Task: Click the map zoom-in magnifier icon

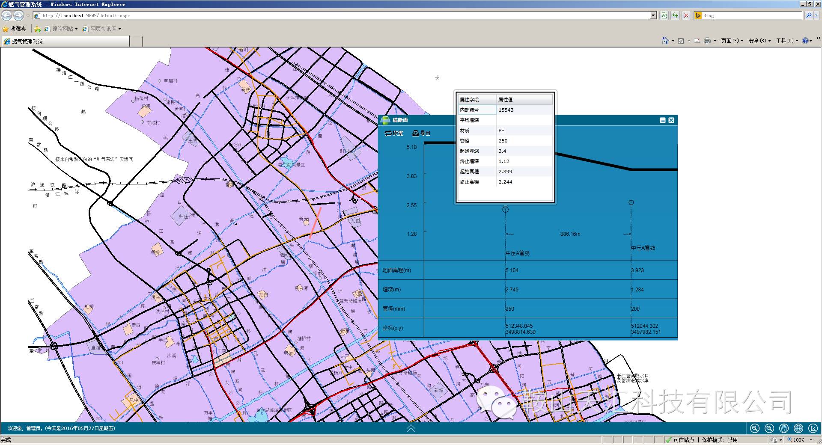Action: click(755, 428)
